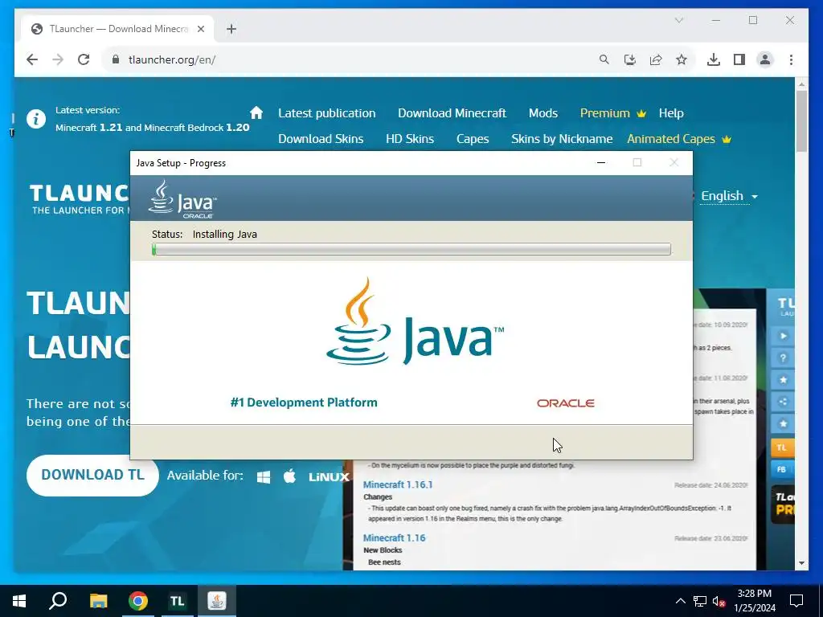Open the Chrome downloads icon
The image size is (823, 617).
click(714, 59)
